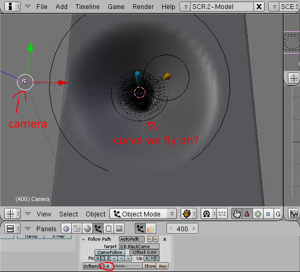
Task: Click the SCR:2-Model screen name field
Action: [x=222, y=7]
